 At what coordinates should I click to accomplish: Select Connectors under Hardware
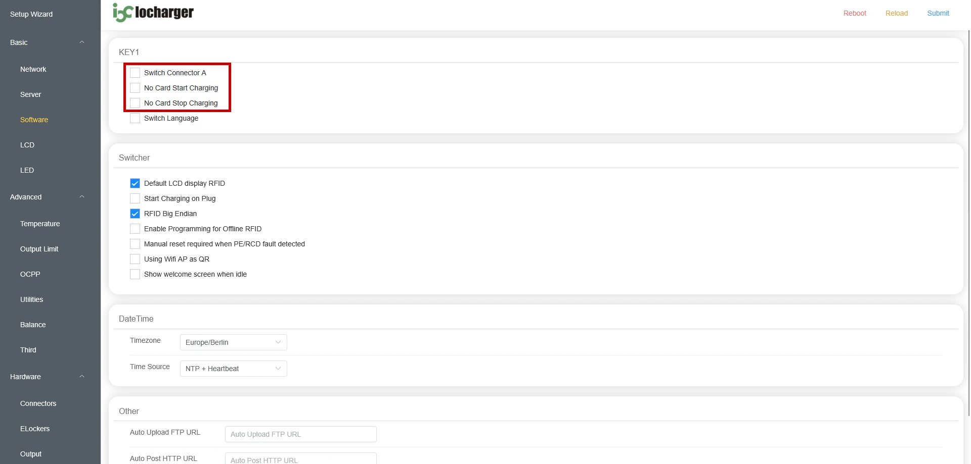(38, 403)
